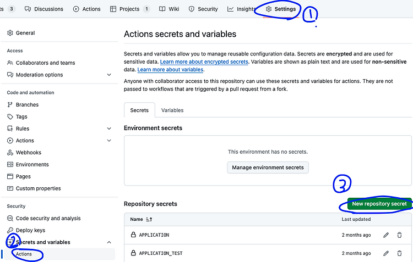
Task: Edit the APPLICATION secret with pencil icon
Action: pyautogui.click(x=386, y=235)
